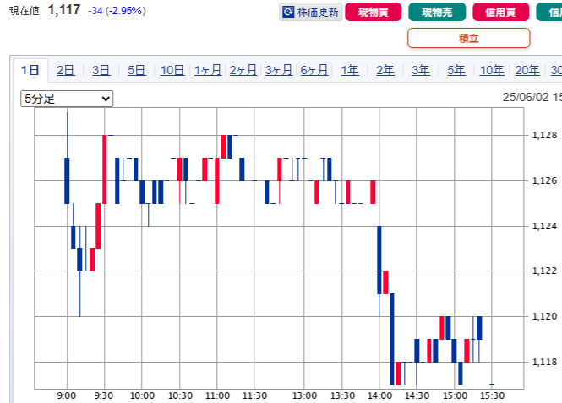Click the 13:30 time axis label

342,396
